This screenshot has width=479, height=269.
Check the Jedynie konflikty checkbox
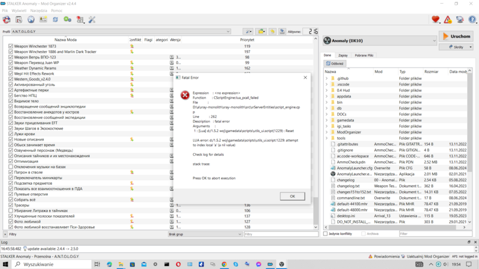coord(325,234)
